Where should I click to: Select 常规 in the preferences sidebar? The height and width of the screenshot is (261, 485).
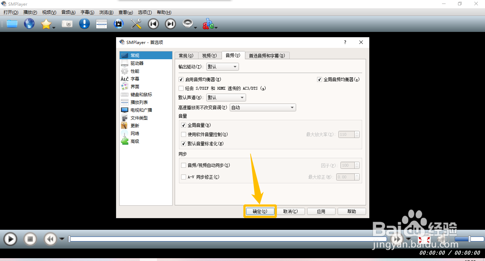point(146,55)
